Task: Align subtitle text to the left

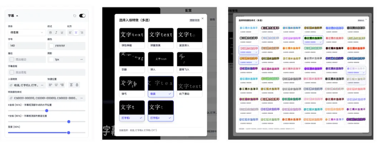Action: tap(70, 33)
